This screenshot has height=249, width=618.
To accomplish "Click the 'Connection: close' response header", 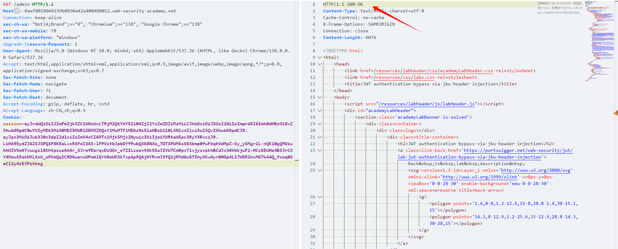I will (346, 31).
